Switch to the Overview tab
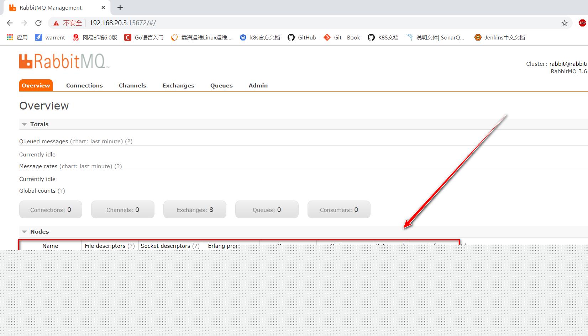This screenshot has height=336, width=588. (x=36, y=85)
